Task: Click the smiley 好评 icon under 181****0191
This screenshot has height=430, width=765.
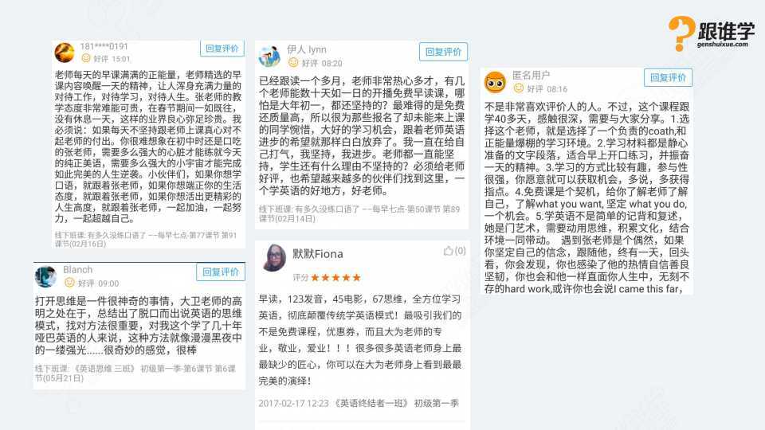Action: [86, 58]
